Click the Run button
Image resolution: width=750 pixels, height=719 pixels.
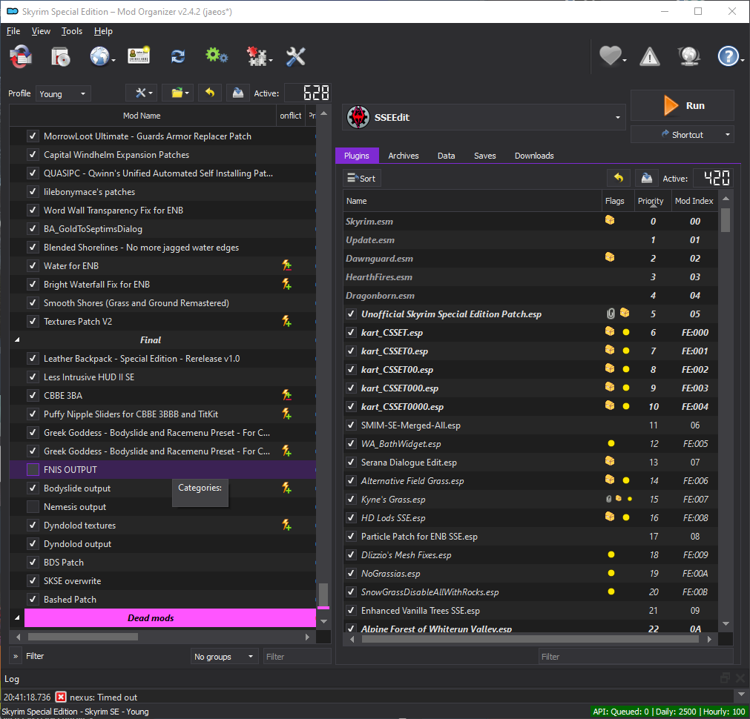682,106
